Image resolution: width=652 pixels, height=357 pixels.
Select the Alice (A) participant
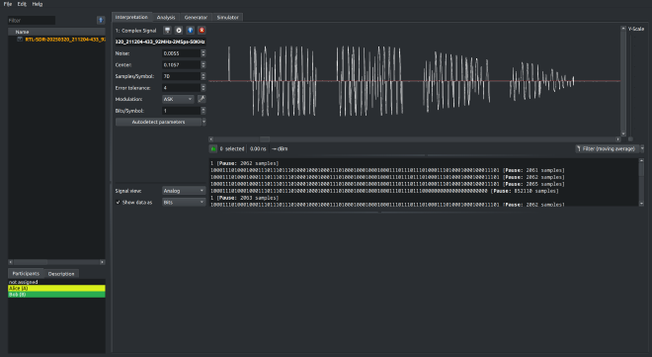(56, 288)
